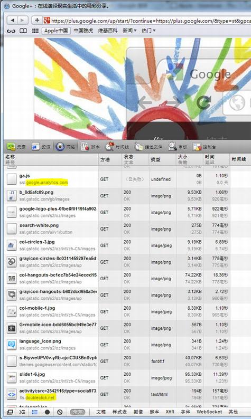251x419 pixels.
Task: Filter requests by WebSocket type
Action: point(209,412)
